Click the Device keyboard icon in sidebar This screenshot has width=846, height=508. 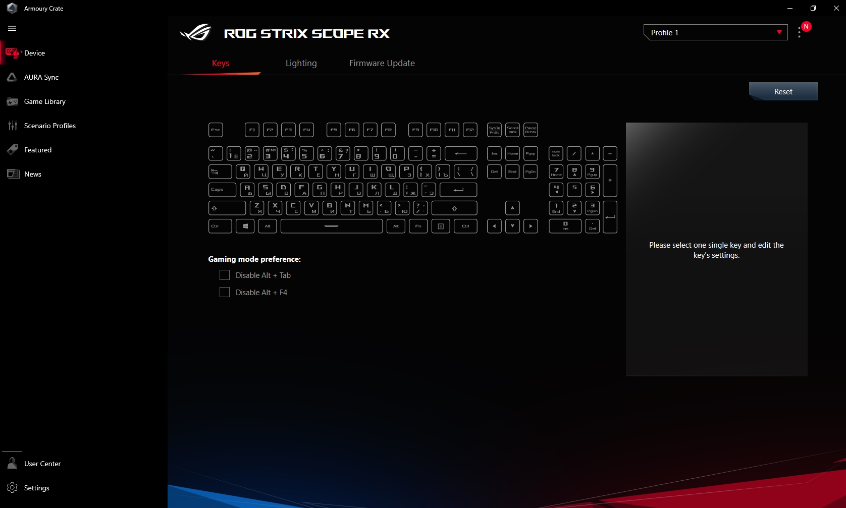pos(12,53)
